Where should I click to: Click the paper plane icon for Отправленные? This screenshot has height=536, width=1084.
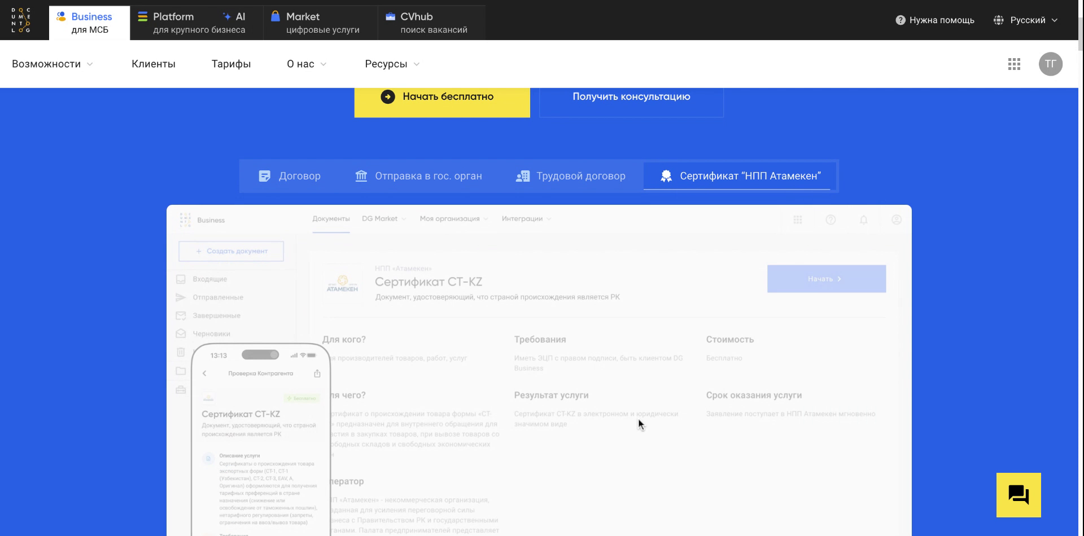(x=181, y=297)
